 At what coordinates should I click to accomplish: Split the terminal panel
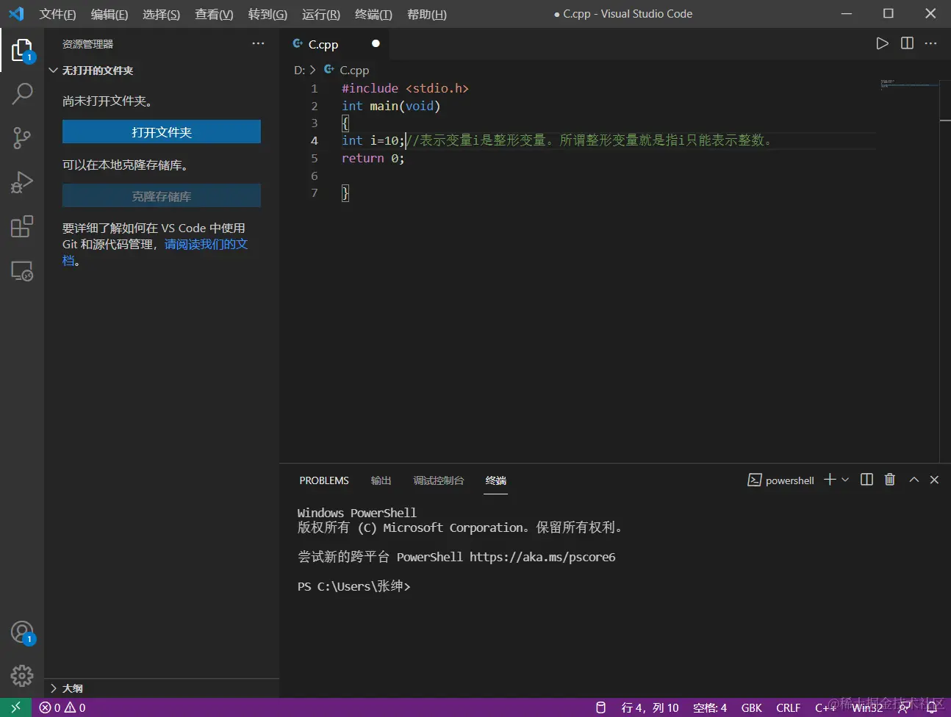click(x=866, y=480)
